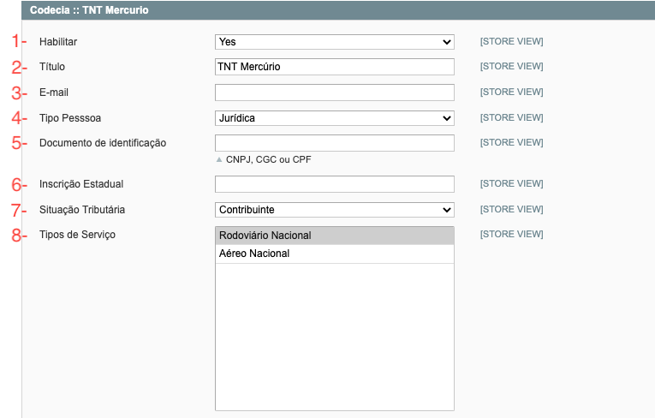Focus the Inscrição Estadual input
Image resolution: width=655 pixels, height=418 pixels.
click(334, 184)
